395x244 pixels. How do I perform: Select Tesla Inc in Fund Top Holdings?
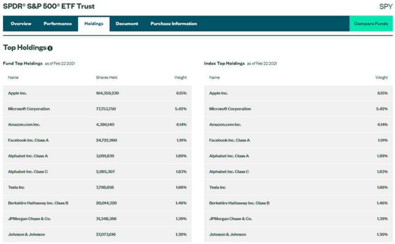[x=16, y=187]
